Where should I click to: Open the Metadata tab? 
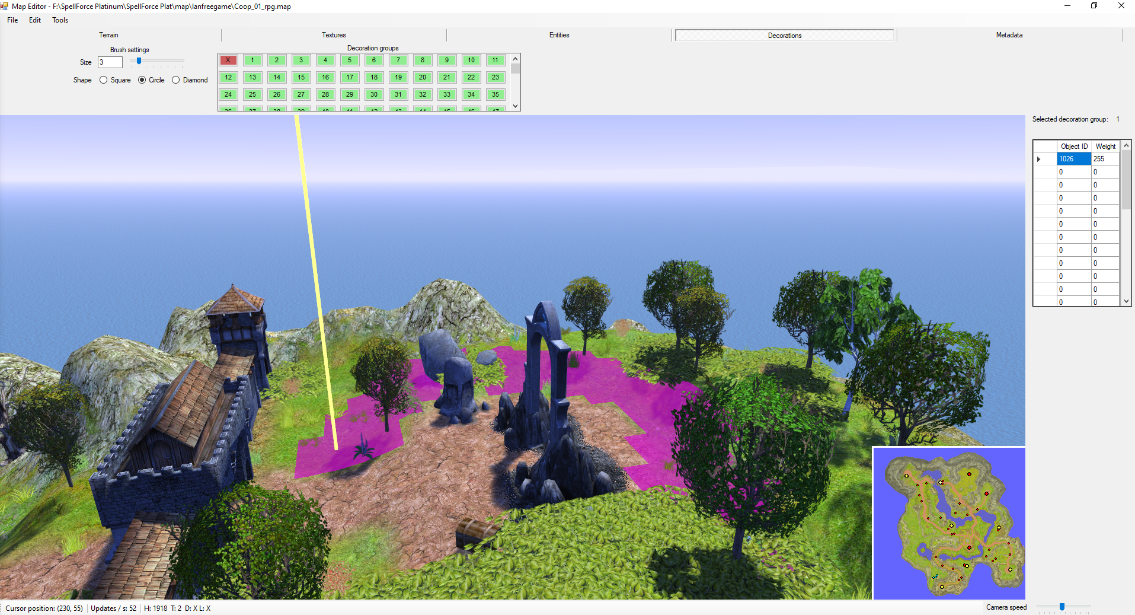pyautogui.click(x=1009, y=35)
